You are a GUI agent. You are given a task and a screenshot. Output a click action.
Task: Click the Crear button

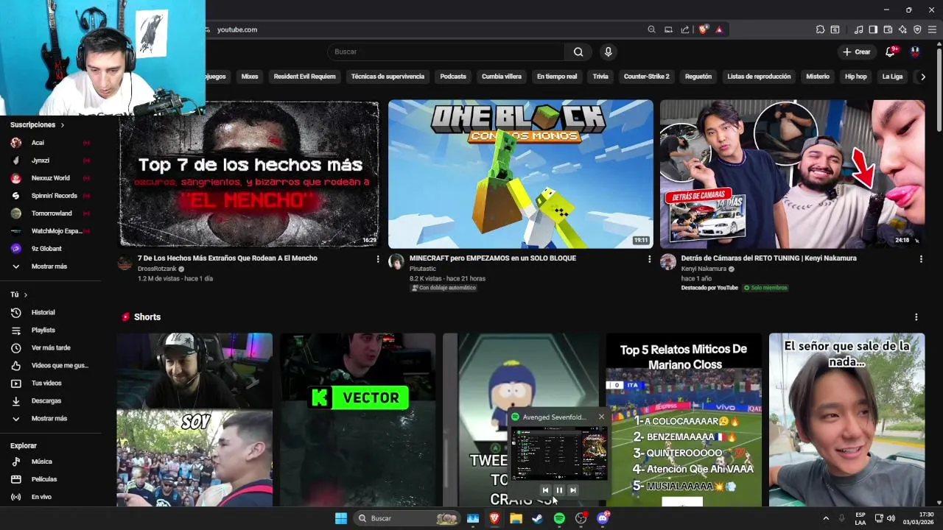point(857,52)
